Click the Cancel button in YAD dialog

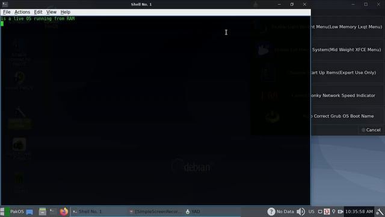(x=371, y=130)
